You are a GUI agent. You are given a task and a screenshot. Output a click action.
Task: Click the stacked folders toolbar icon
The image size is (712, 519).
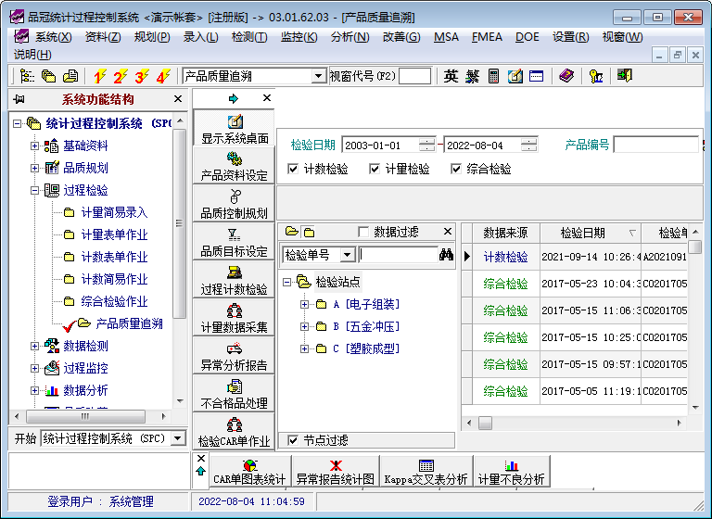tap(48, 76)
